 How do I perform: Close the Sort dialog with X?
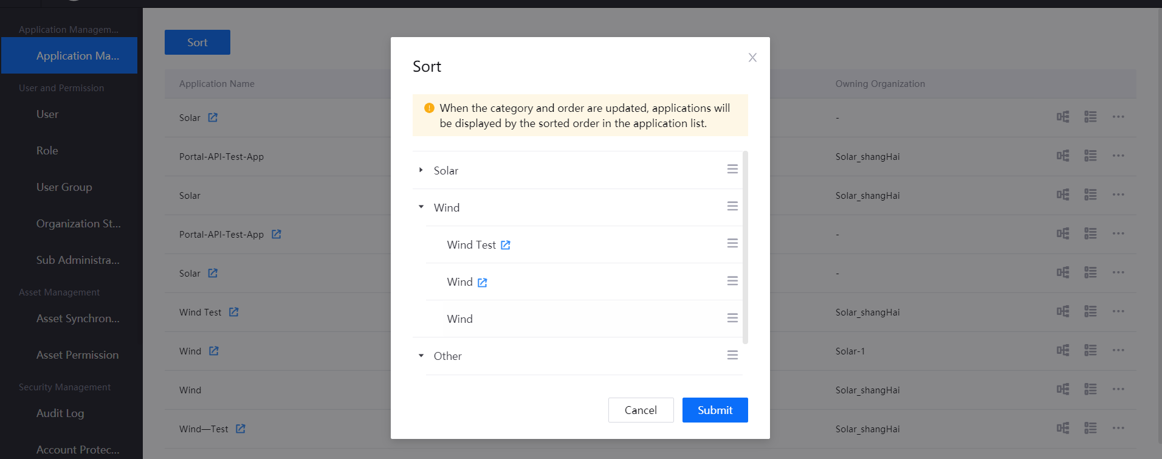click(752, 58)
